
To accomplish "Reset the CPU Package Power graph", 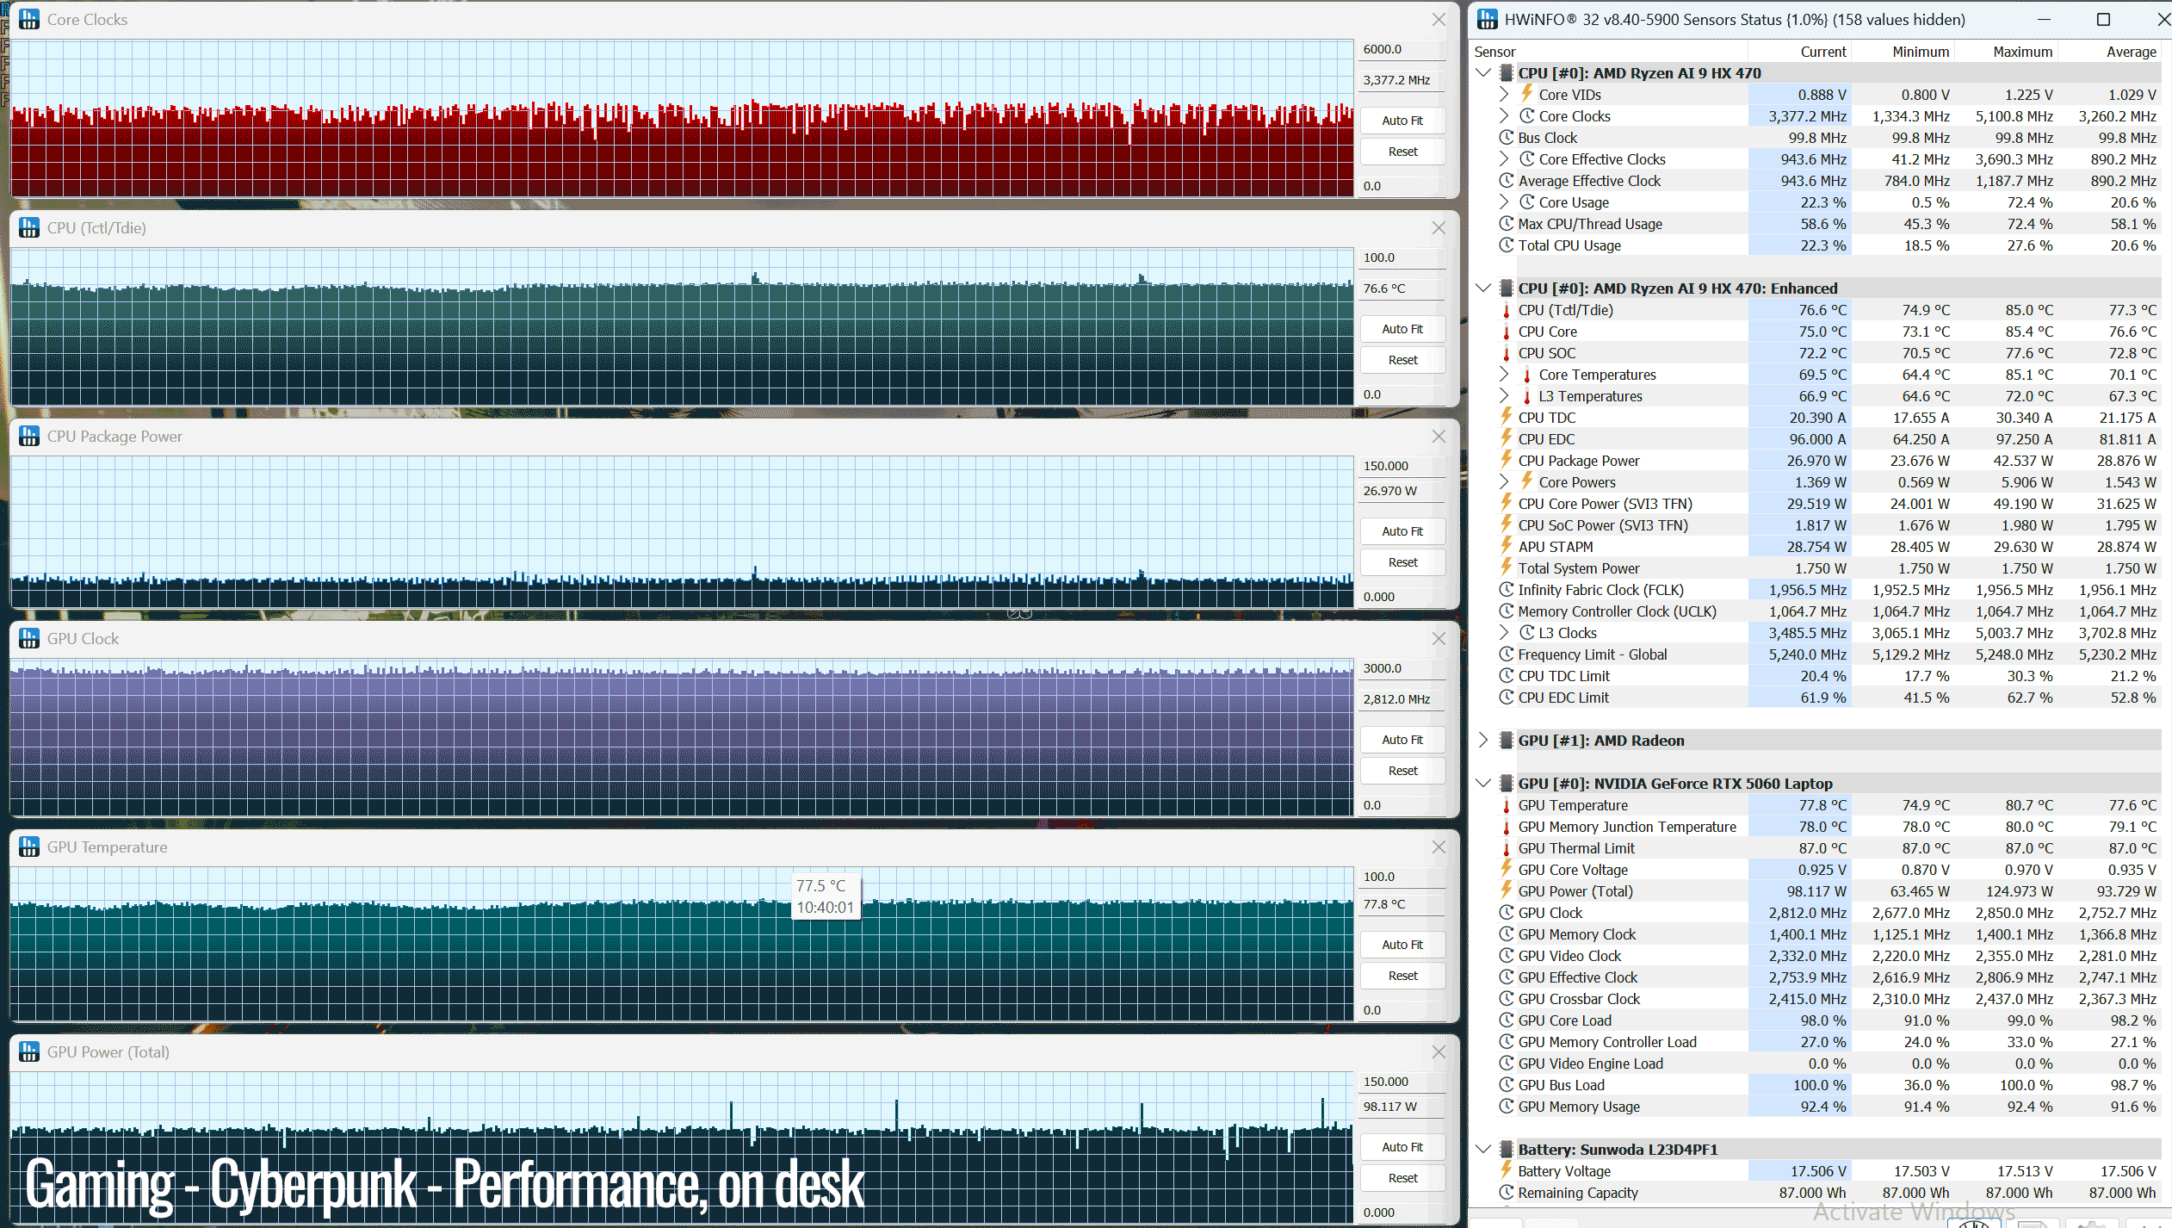I will (1402, 562).
